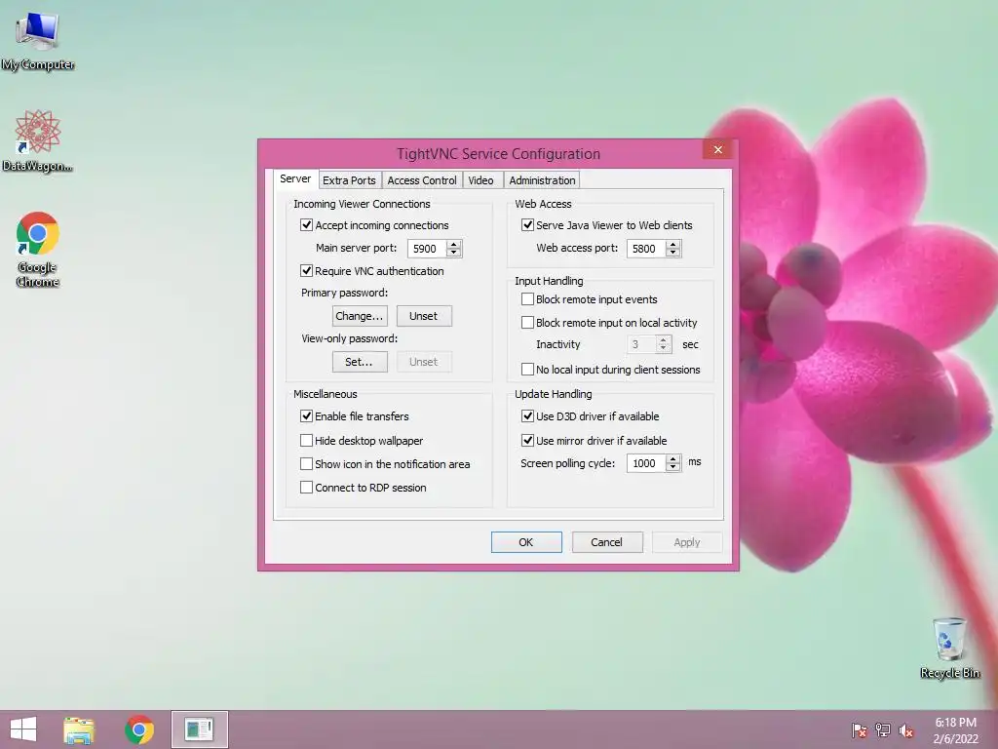This screenshot has height=749, width=998.
Task: Open the Video tab
Action: [x=481, y=180]
